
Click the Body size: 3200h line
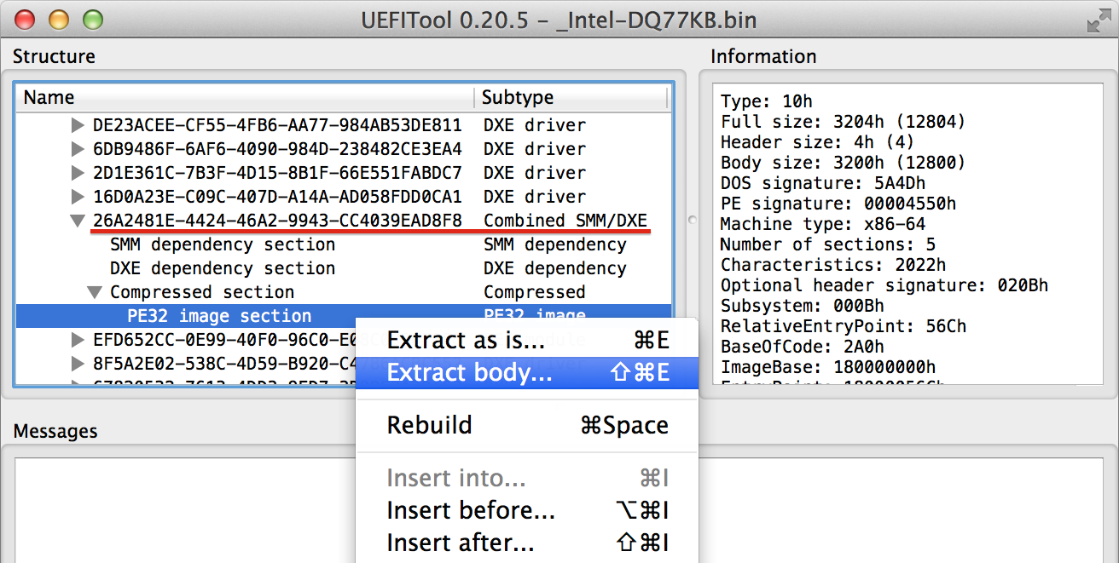(843, 163)
